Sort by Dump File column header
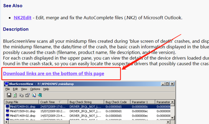209x124 pixels. click(x=22, y=102)
